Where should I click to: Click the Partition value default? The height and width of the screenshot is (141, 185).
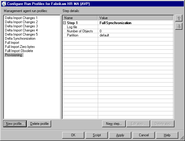104,35
